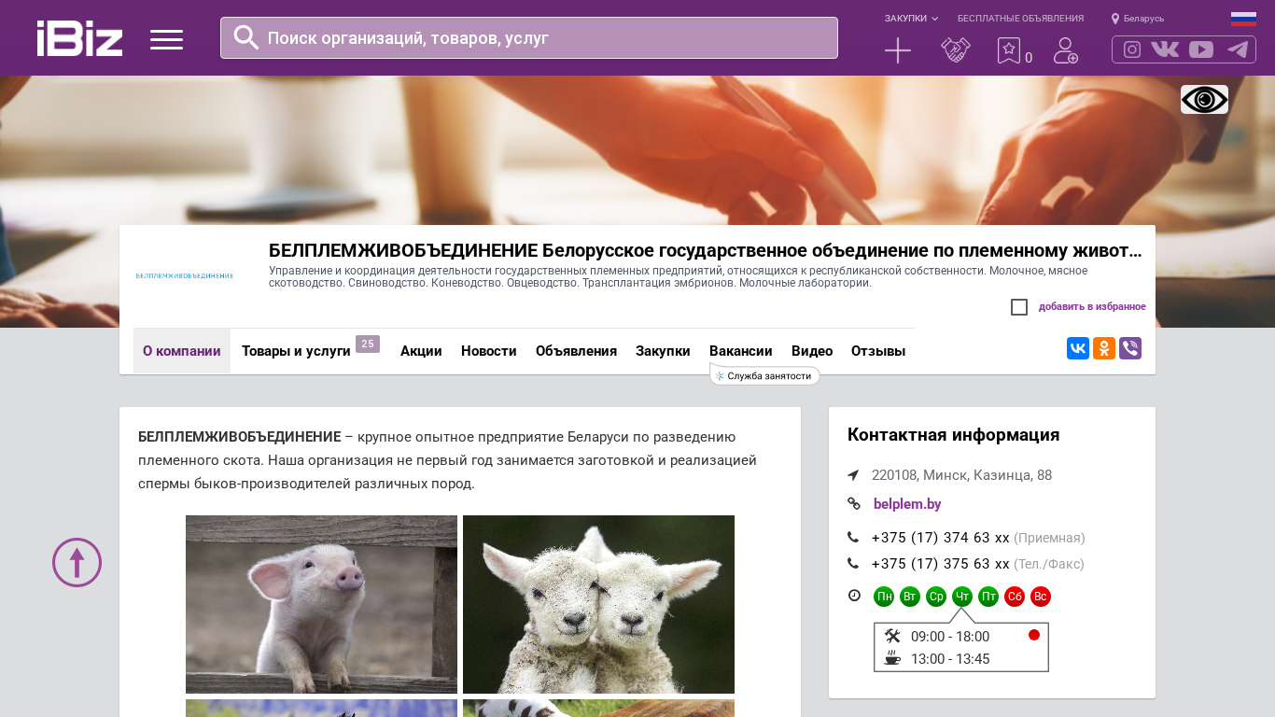Click the 13:00 - 13:45 break time
1275x717 pixels.
coord(950,659)
